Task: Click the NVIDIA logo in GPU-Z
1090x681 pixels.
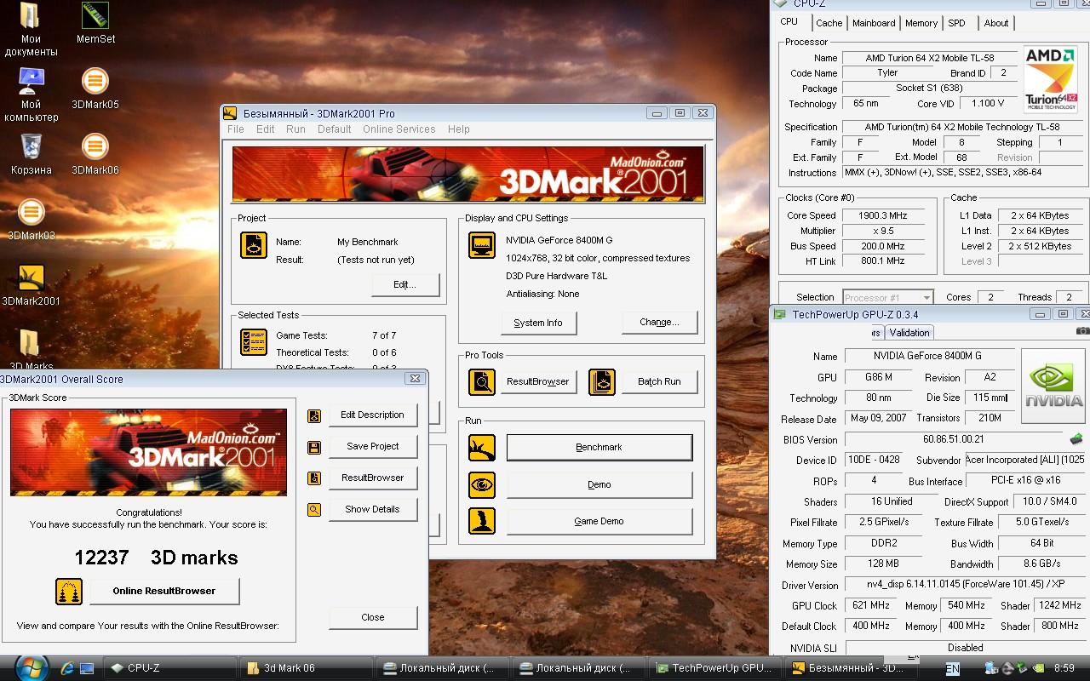Action: coord(1054,386)
